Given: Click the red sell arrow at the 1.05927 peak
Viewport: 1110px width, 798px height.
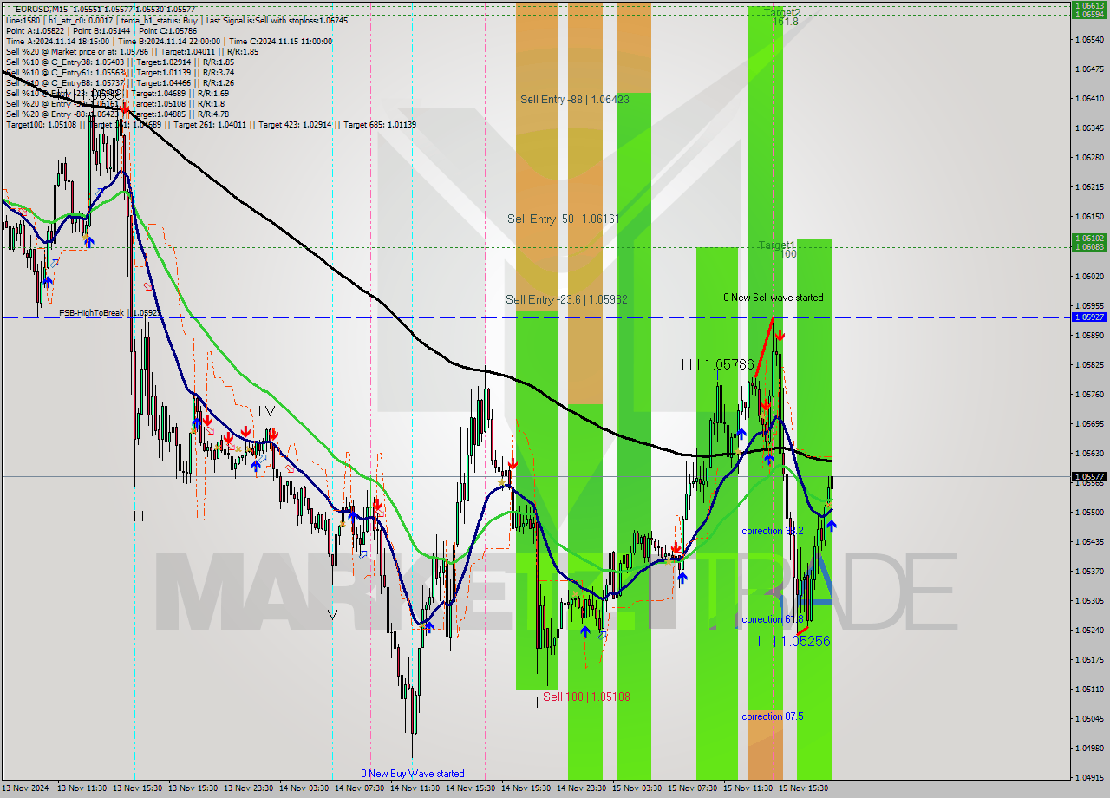Looking at the screenshot, I should [x=780, y=335].
